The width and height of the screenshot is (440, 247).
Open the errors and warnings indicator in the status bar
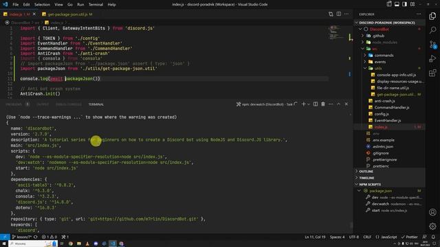tap(49, 237)
